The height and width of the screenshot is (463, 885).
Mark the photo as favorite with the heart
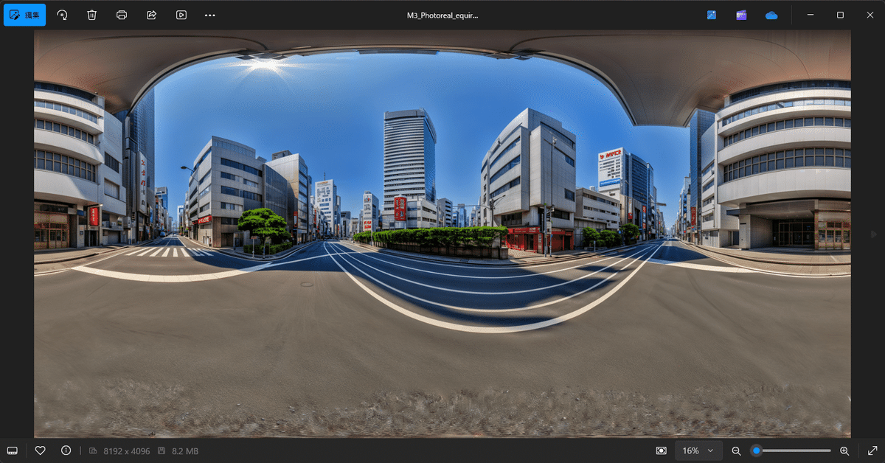(x=41, y=450)
